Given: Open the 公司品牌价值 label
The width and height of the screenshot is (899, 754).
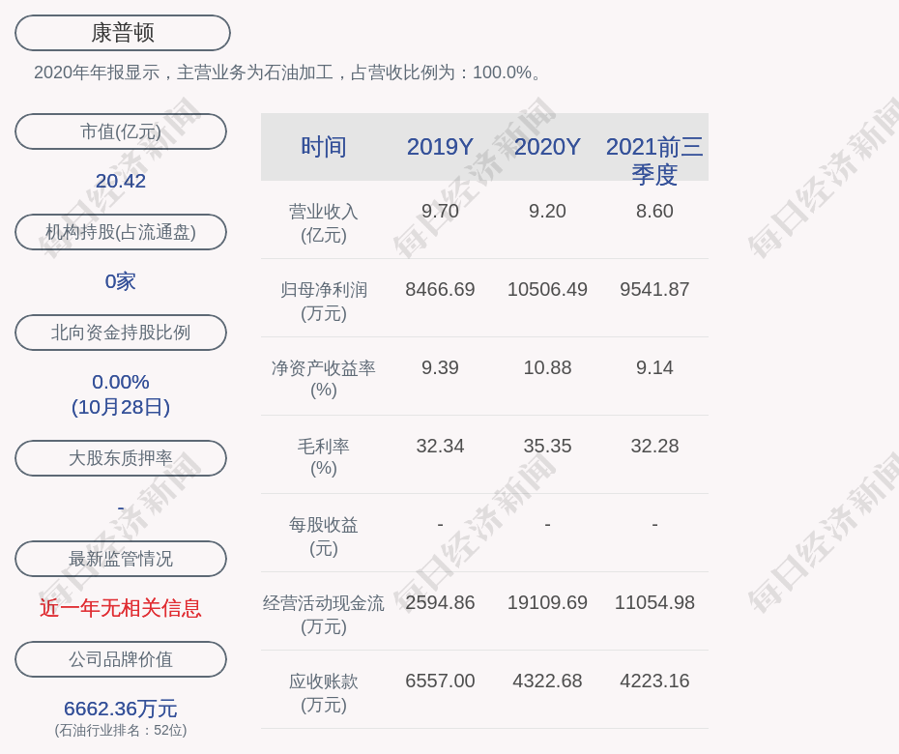Looking at the screenshot, I should (121, 659).
